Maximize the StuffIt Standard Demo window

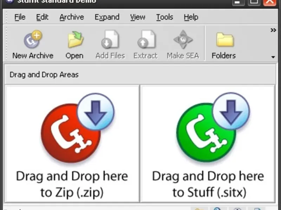point(254,2)
